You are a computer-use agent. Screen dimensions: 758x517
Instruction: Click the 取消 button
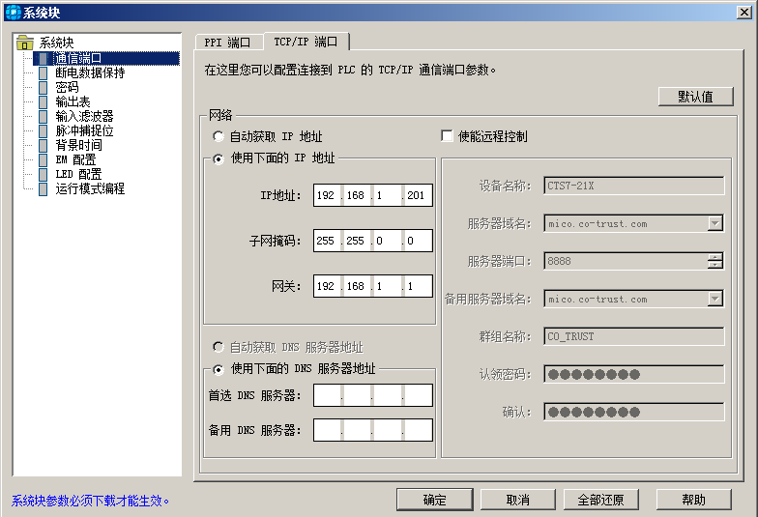(x=518, y=500)
